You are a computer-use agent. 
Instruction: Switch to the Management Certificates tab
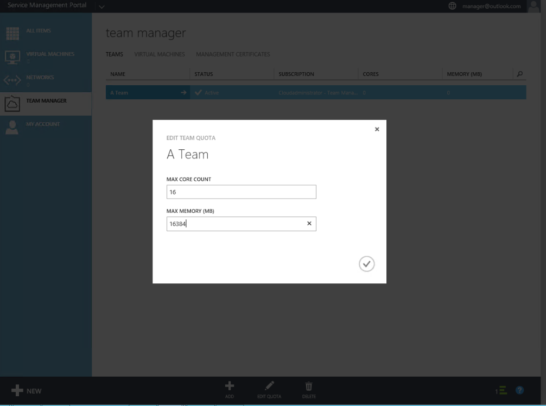pyautogui.click(x=233, y=54)
